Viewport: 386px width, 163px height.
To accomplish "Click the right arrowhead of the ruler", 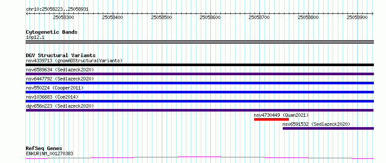I will [x=373, y=13].
